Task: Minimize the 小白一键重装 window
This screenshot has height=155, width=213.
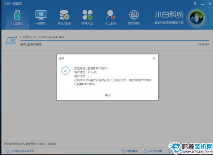Action: tap(202, 4)
